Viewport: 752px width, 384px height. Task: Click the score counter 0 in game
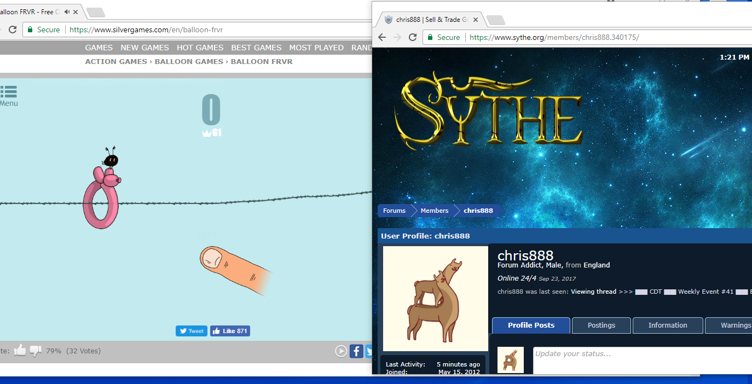point(211,110)
